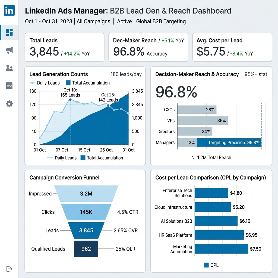Click the 4.5% CTR label
The image size is (278, 278).
pos(128,212)
